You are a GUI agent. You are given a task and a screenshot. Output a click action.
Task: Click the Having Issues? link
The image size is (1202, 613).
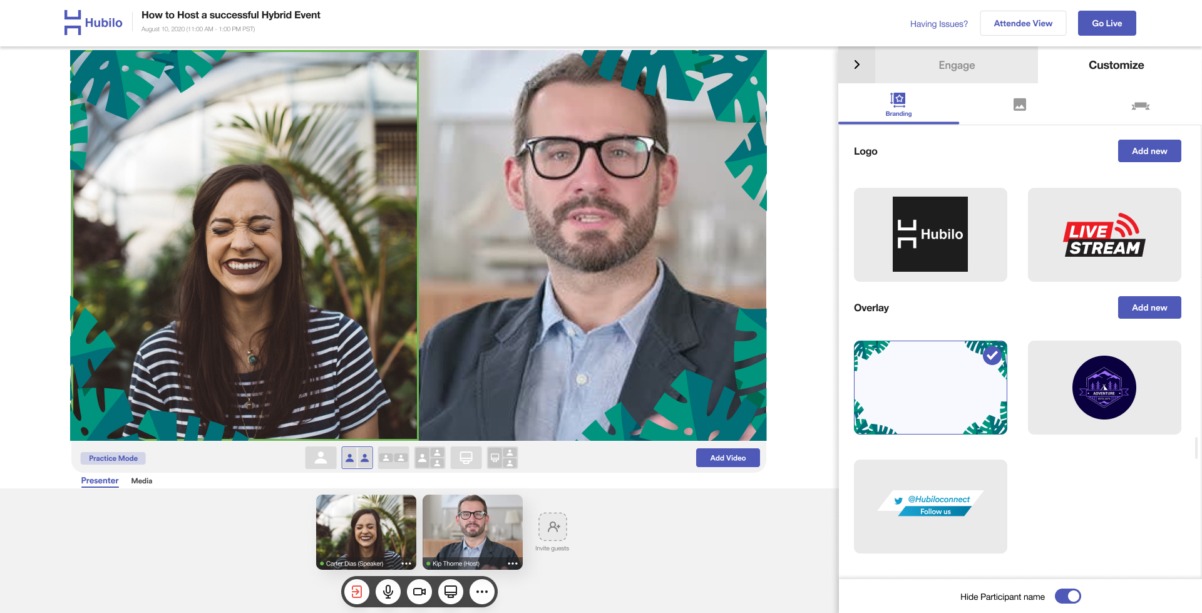[x=938, y=24]
